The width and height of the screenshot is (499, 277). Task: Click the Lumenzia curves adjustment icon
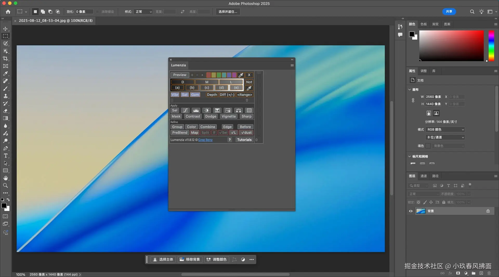(185, 110)
